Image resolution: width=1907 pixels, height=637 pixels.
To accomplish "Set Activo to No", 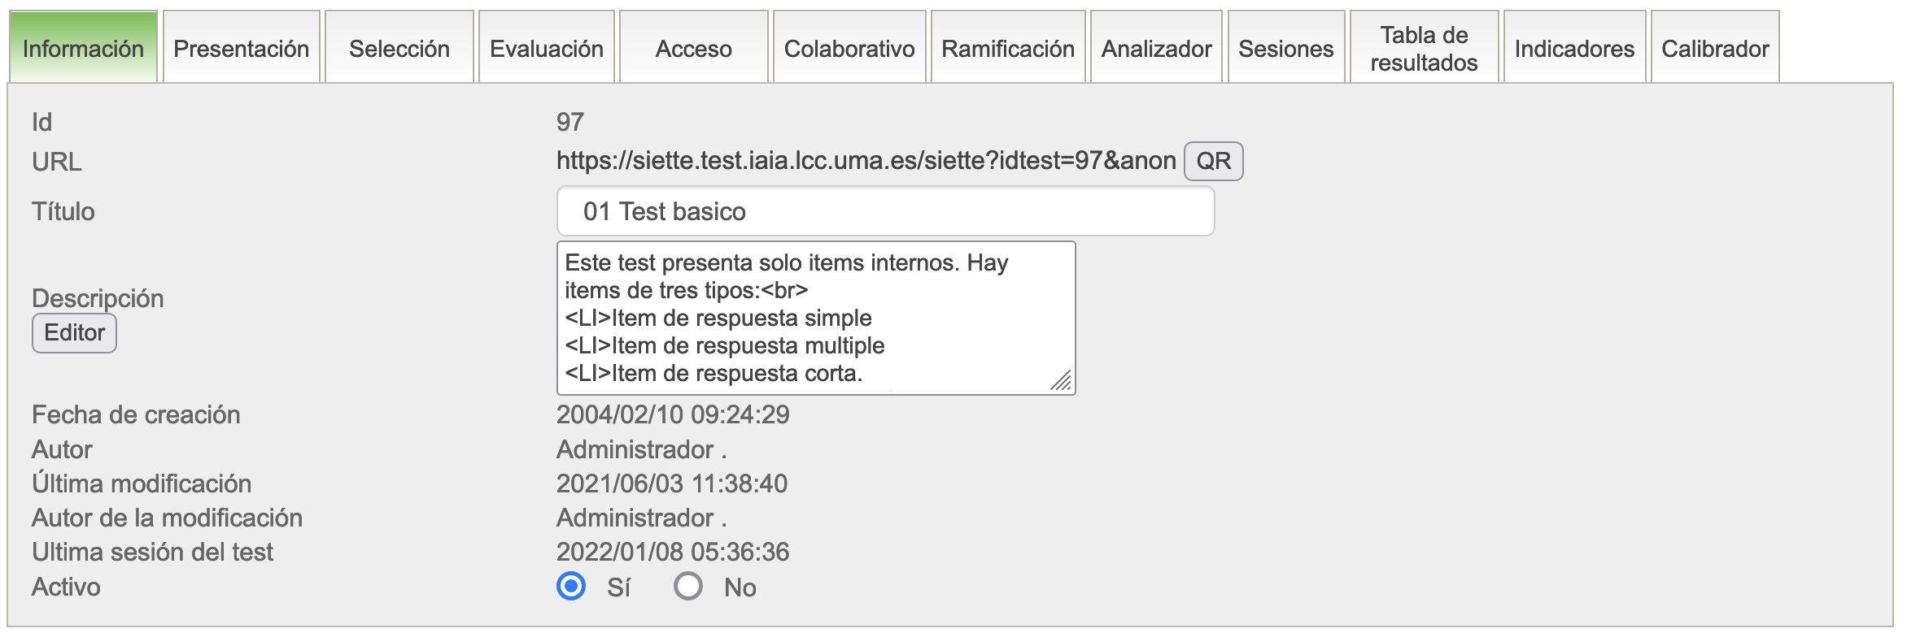I will pos(688,586).
